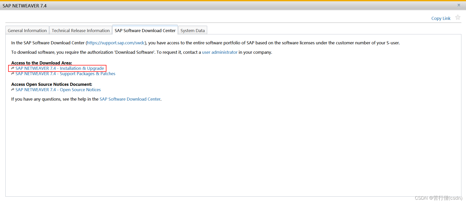
Task: Open https://support.sap.com/swdc link
Action: [116, 43]
